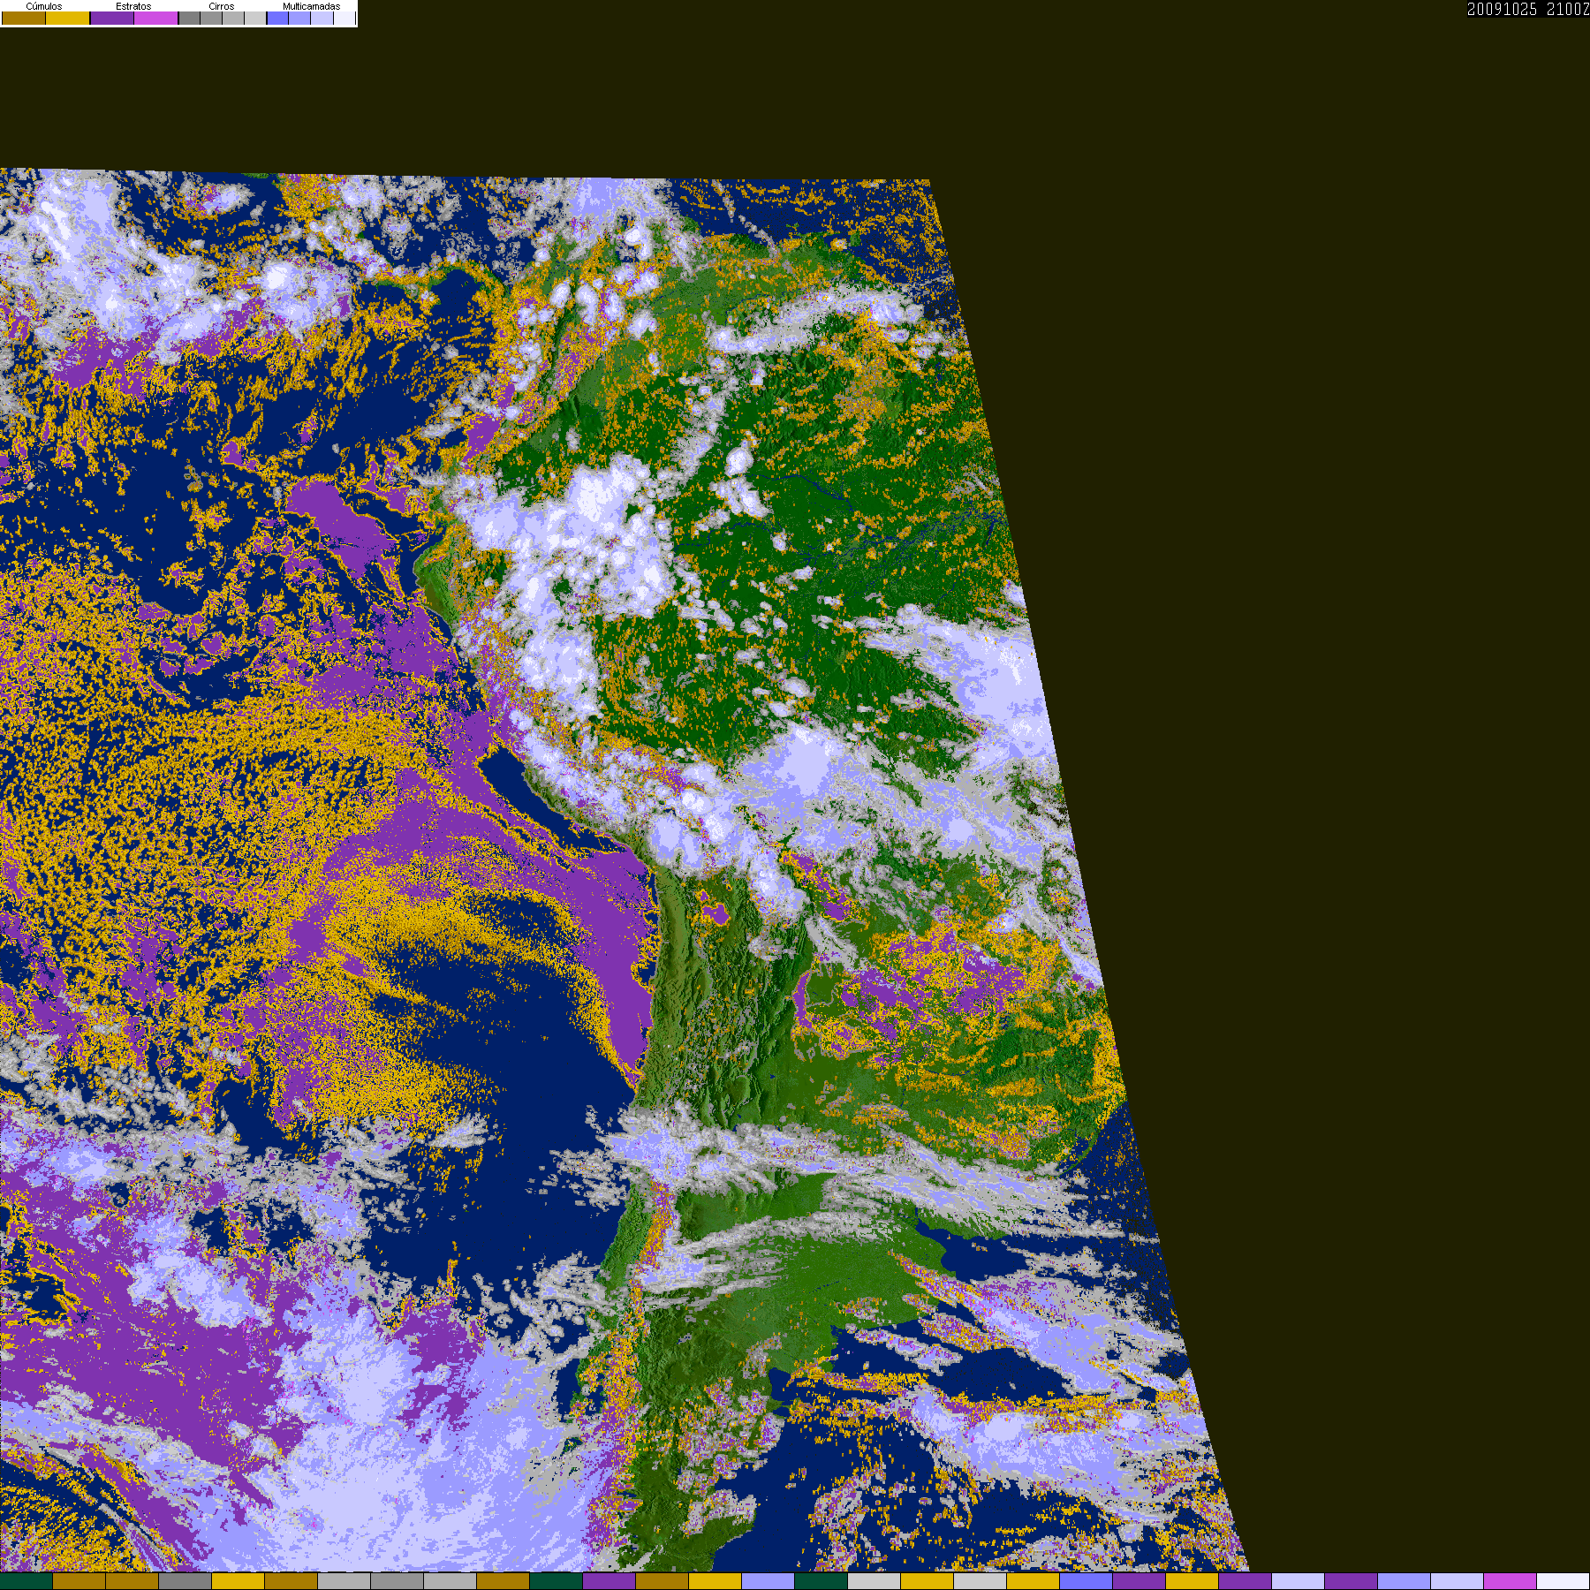The height and width of the screenshot is (1590, 1590).
Task: Click the magenta Estratos legend swatch
Action: [x=155, y=18]
